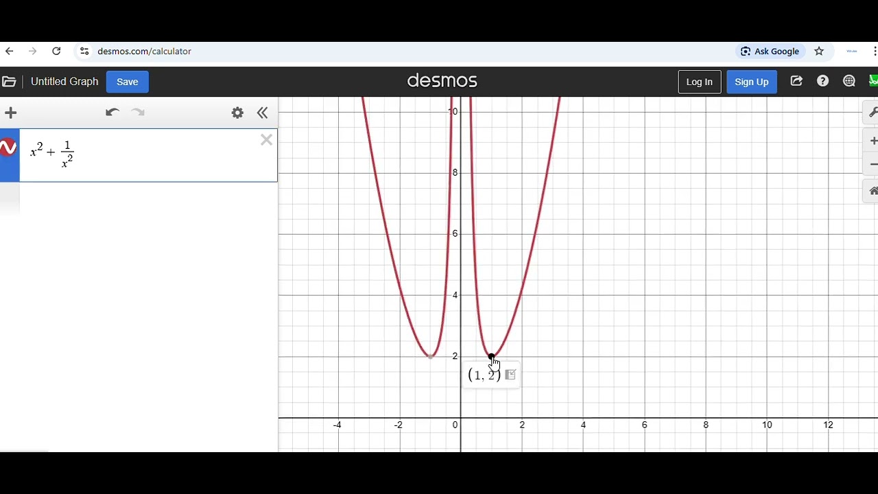Click Sign Up button
This screenshot has height=494, width=878.
point(752,82)
